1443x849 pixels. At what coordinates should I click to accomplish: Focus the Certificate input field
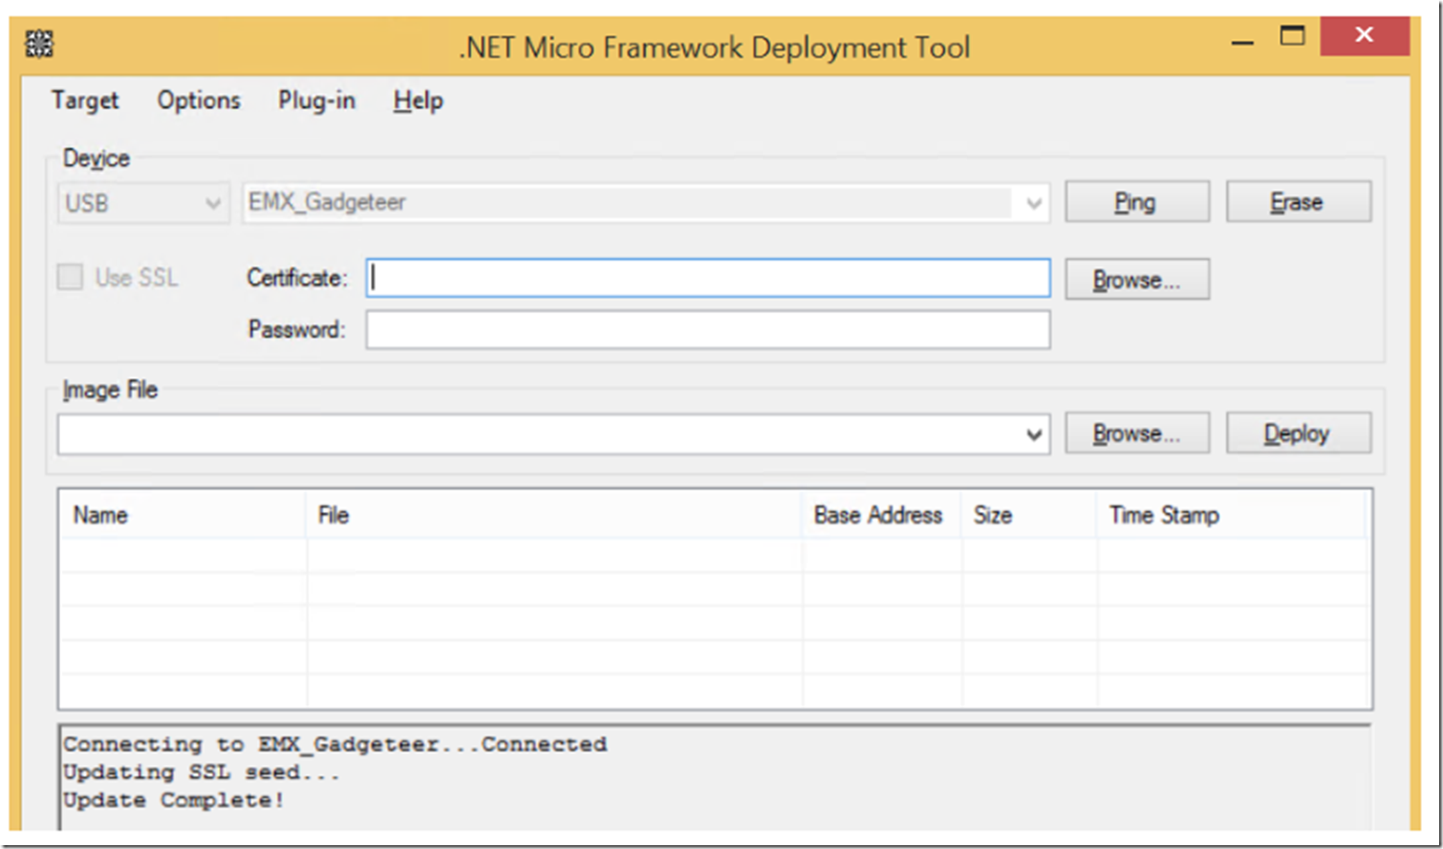click(707, 278)
